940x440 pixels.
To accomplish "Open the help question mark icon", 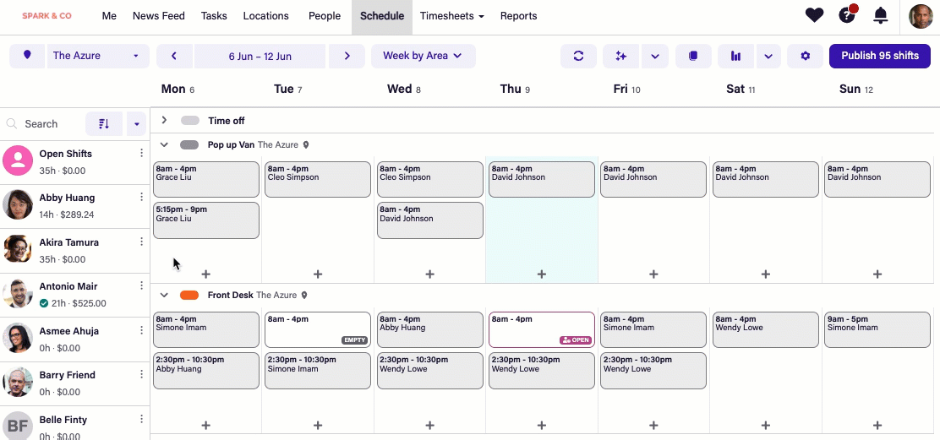I will 846,15.
